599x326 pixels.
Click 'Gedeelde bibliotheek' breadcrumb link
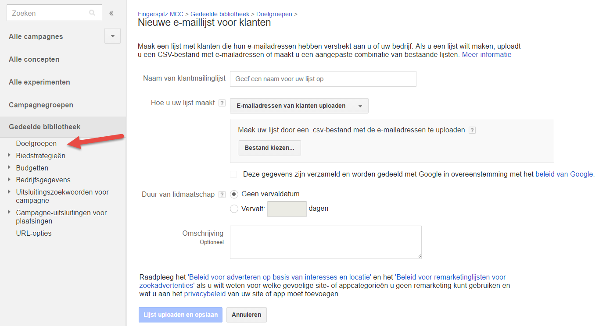[220, 14]
